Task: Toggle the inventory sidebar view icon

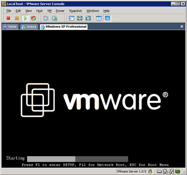Action: pyautogui.click(x=71, y=18)
